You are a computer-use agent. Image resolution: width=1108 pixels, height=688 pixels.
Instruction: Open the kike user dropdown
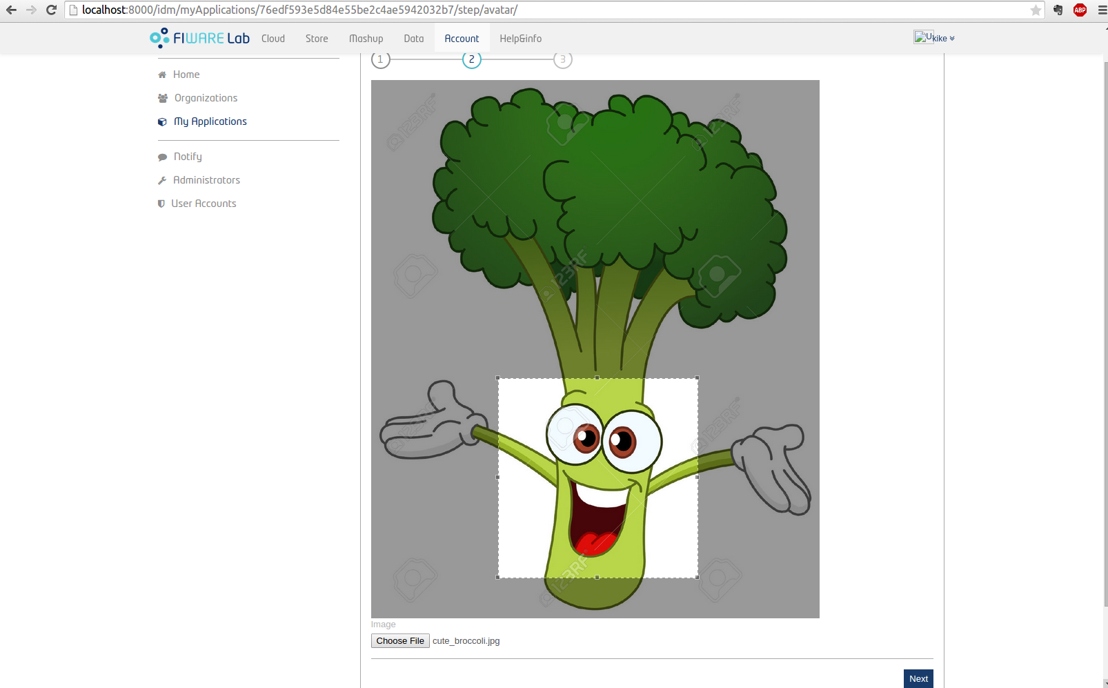[944, 39]
